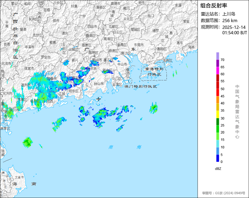Pick the yellow legend band between 30 and 35
This screenshot has height=198, width=249.
pos(217,115)
